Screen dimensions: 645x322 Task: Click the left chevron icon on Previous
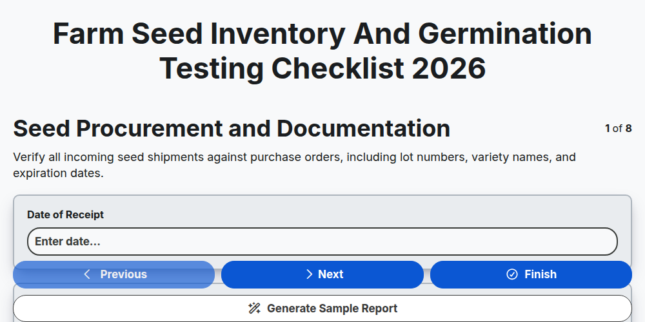pos(87,274)
